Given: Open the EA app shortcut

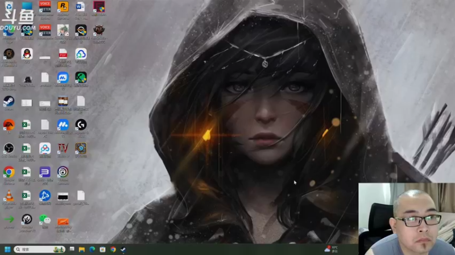Looking at the screenshot, I should pos(9,125).
